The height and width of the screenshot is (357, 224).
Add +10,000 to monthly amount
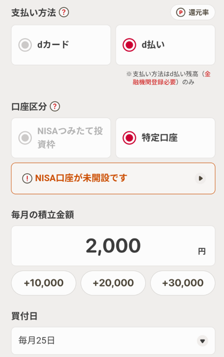click(x=44, y=283)
